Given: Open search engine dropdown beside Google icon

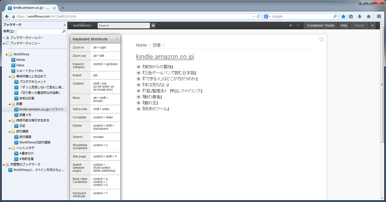Looking at the screenshot, I should point(270,17).
